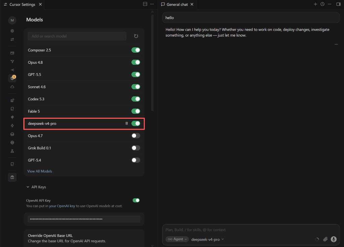The image size is (344, 247).
Task: Open the Agent mode dropdown
Action: (177, 239)
